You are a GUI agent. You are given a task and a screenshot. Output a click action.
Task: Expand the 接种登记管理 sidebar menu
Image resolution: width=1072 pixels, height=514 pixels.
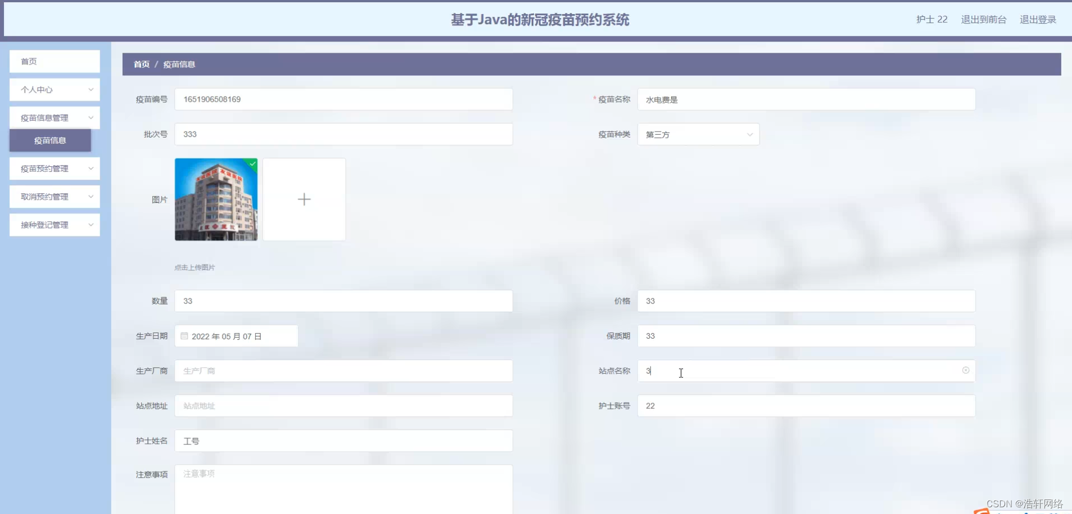pyautogui.click(x=55, y=225)
